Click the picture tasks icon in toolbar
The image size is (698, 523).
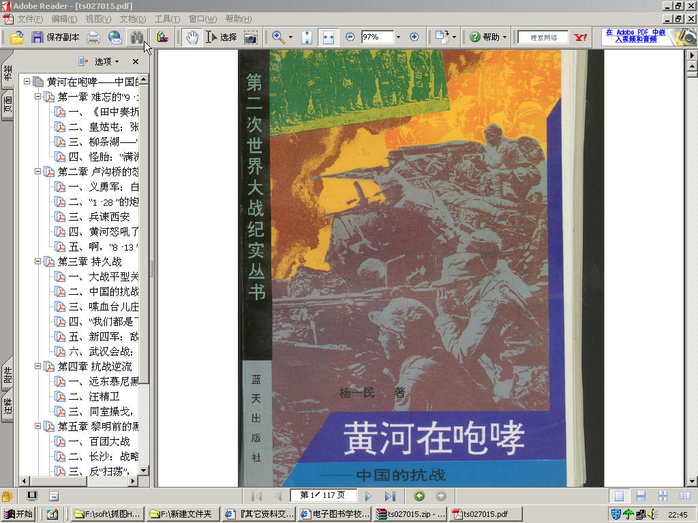click(x=163, y=37)
